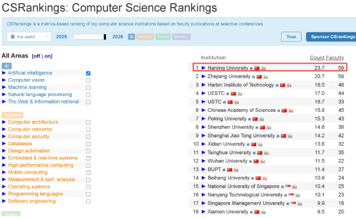
Task: Enable the Computer vision checkbox
Action: click(x=88, y=80)
